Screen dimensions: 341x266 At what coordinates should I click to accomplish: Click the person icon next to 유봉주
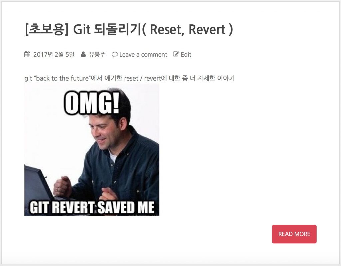pos(83,54)
